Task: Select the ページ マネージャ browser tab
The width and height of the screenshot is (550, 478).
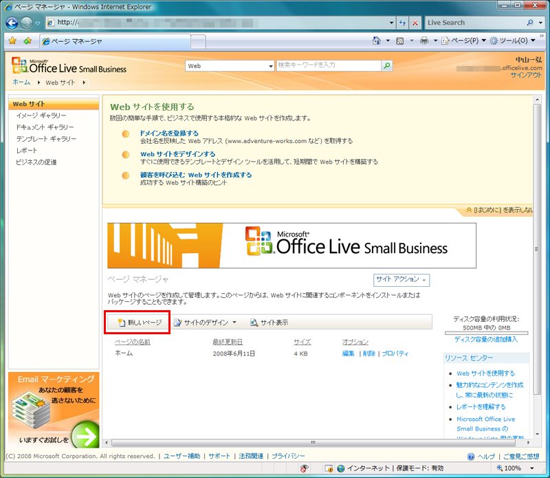Action: coord(115,41)
